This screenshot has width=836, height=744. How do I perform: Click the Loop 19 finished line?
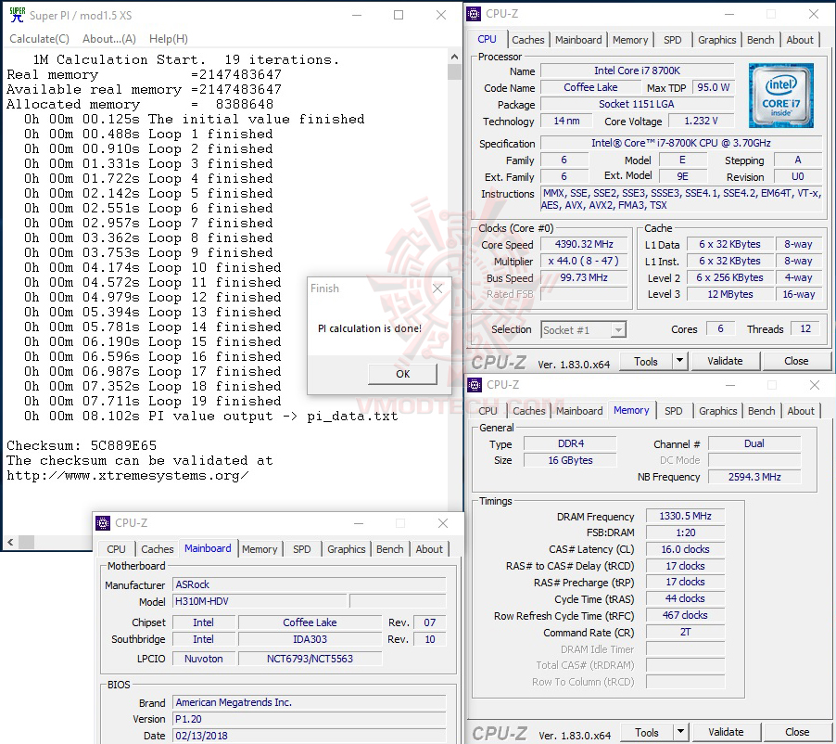coord(153,402)
